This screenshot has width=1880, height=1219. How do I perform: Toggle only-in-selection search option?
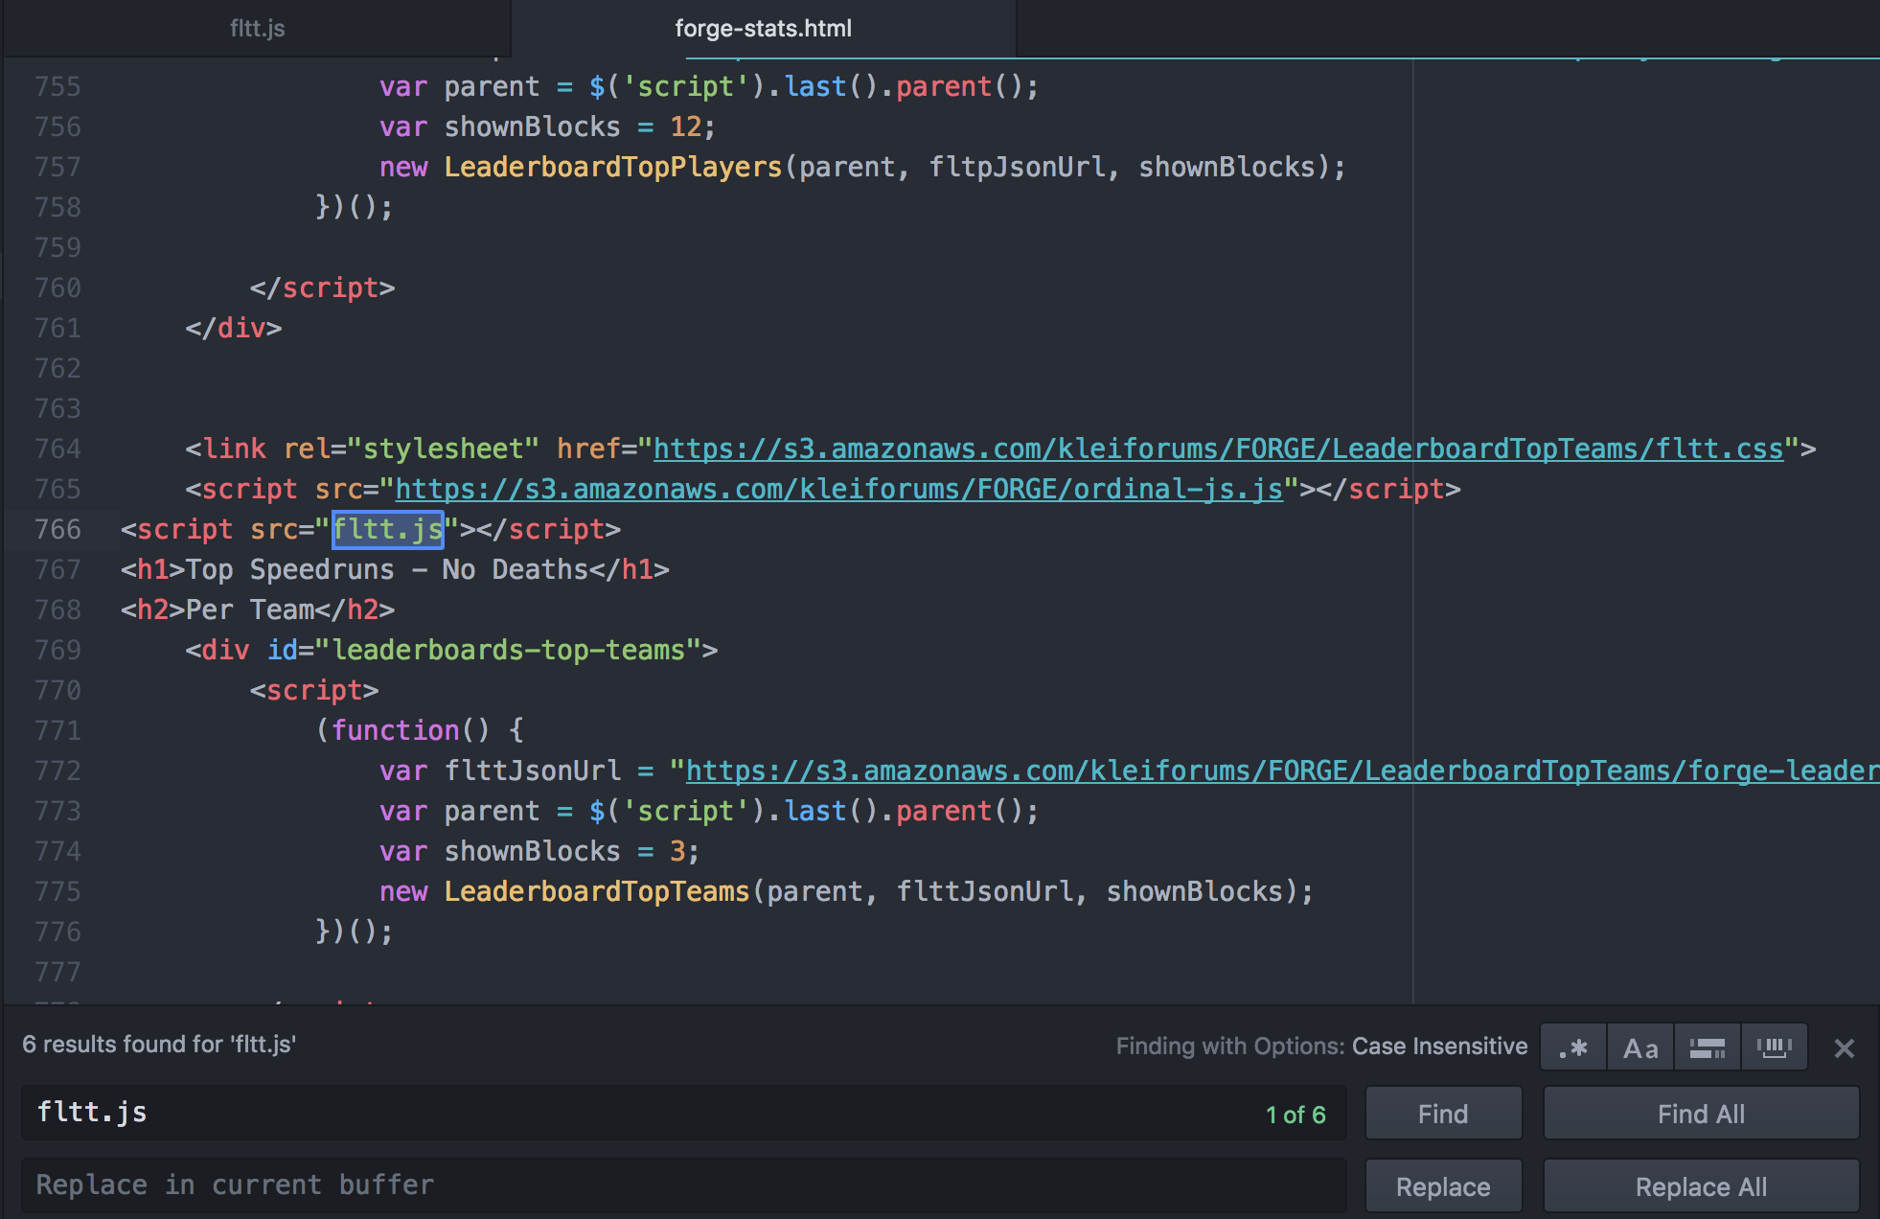click(x=1707, y=1047)
